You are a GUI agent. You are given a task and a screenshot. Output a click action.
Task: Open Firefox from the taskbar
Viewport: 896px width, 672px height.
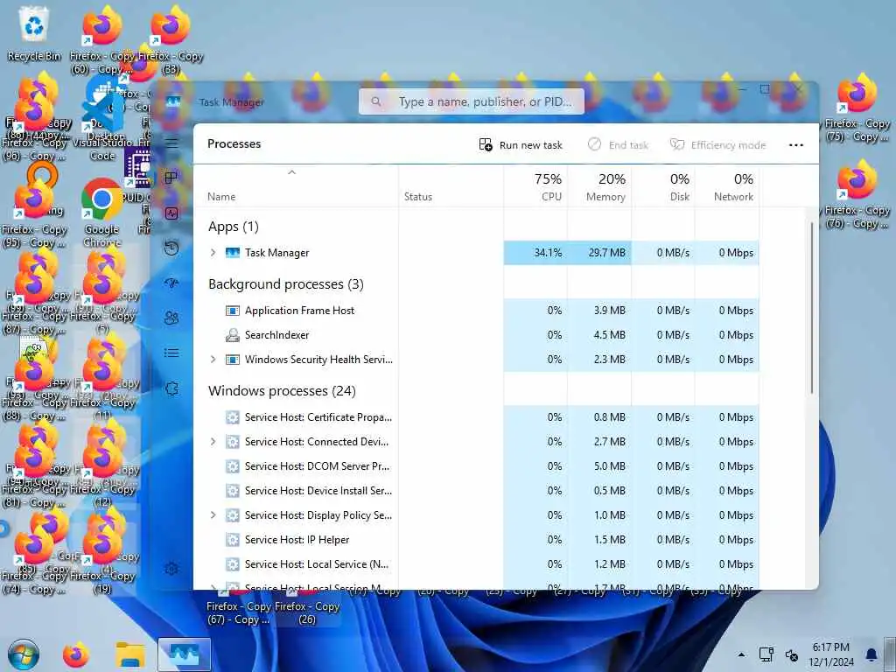pyautogui.click(x=76, y=654)
